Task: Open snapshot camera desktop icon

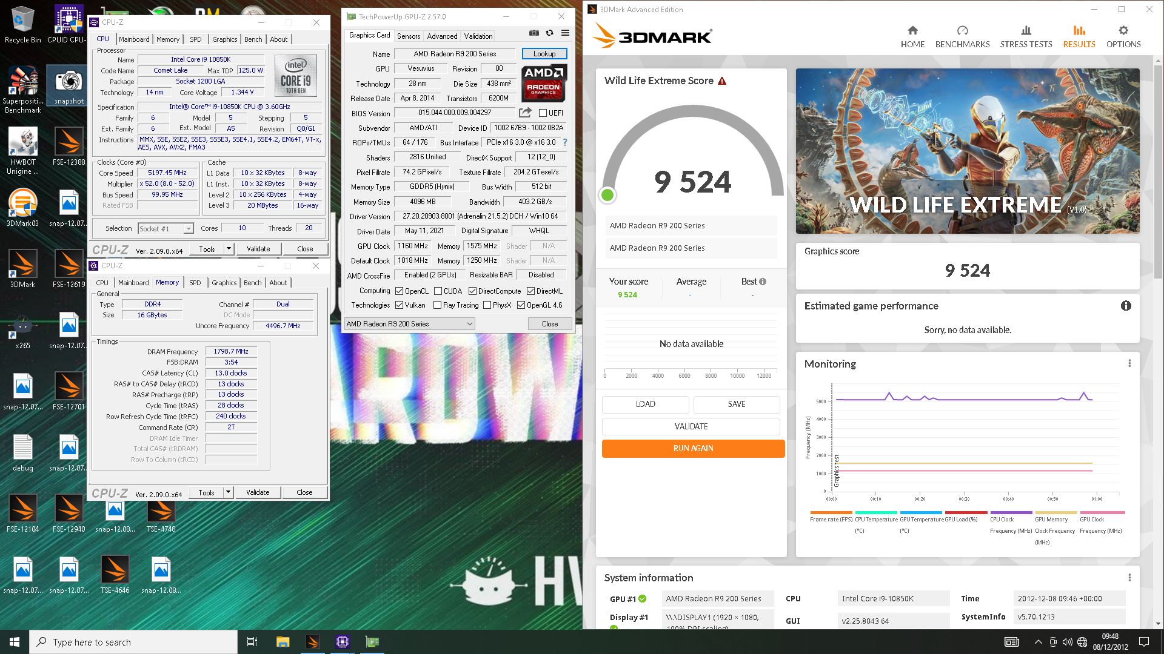Action: [x=69, y=86]
